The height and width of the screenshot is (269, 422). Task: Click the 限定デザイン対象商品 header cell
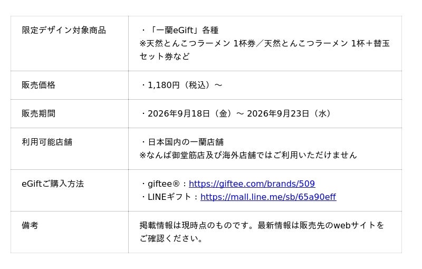coord(64,30)
